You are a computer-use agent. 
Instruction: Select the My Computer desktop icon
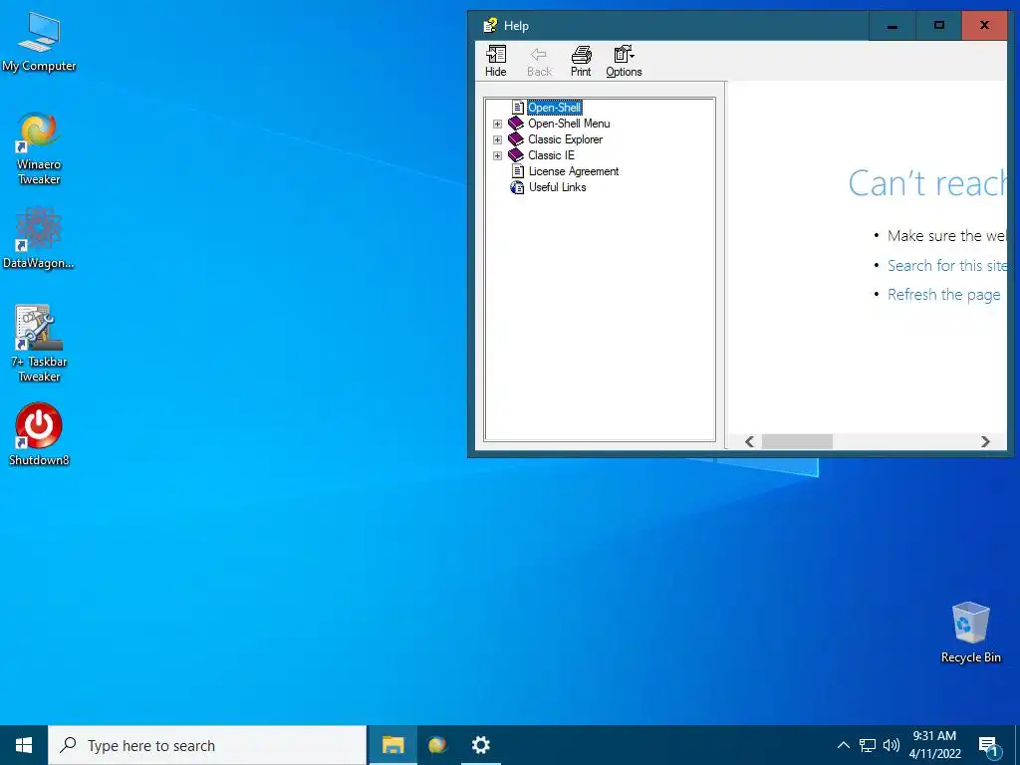coord(39,42)
